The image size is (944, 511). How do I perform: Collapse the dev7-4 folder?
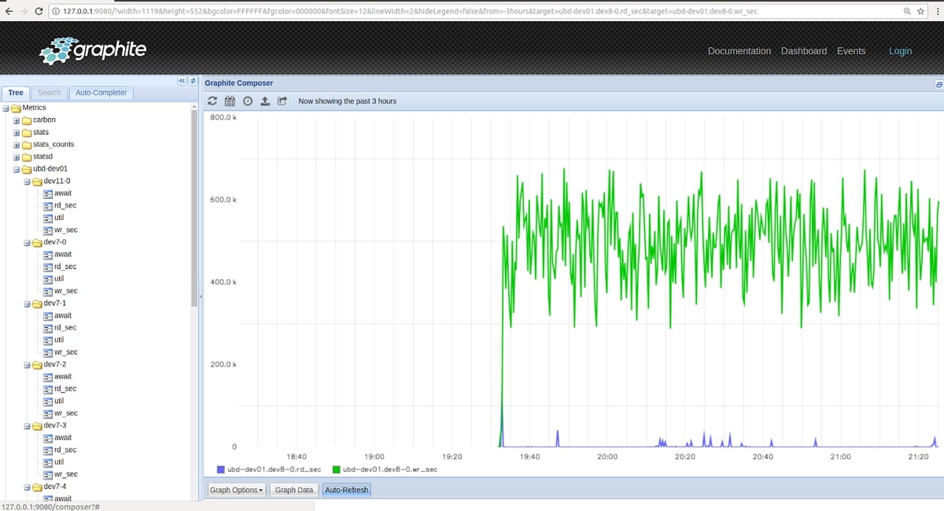[x=28, y=487]
